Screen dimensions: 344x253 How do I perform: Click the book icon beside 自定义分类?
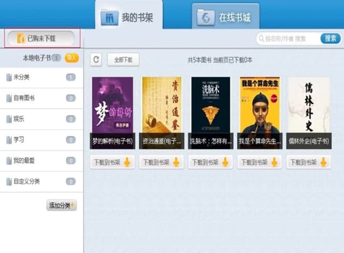point(9,182)
